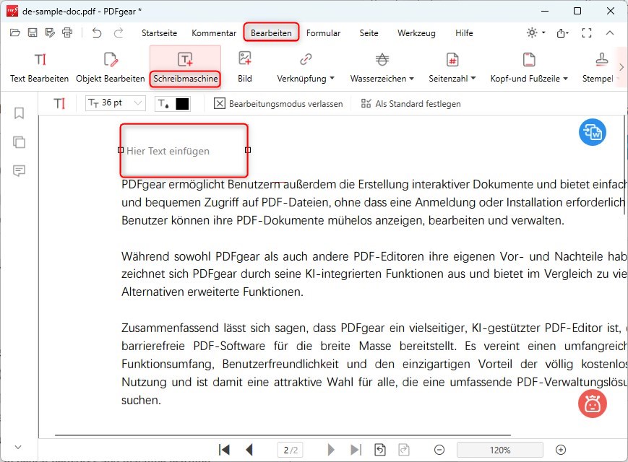Switch to the Werkzeug tab
628x462 pixels.
(416, 33)
